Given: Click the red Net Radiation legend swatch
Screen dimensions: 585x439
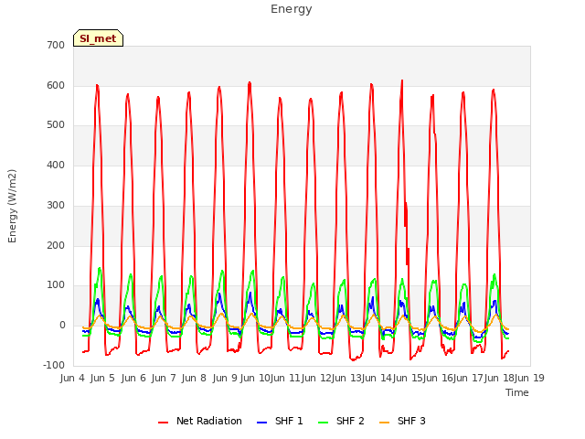Looking at the screenshot, I should point(164,423).
